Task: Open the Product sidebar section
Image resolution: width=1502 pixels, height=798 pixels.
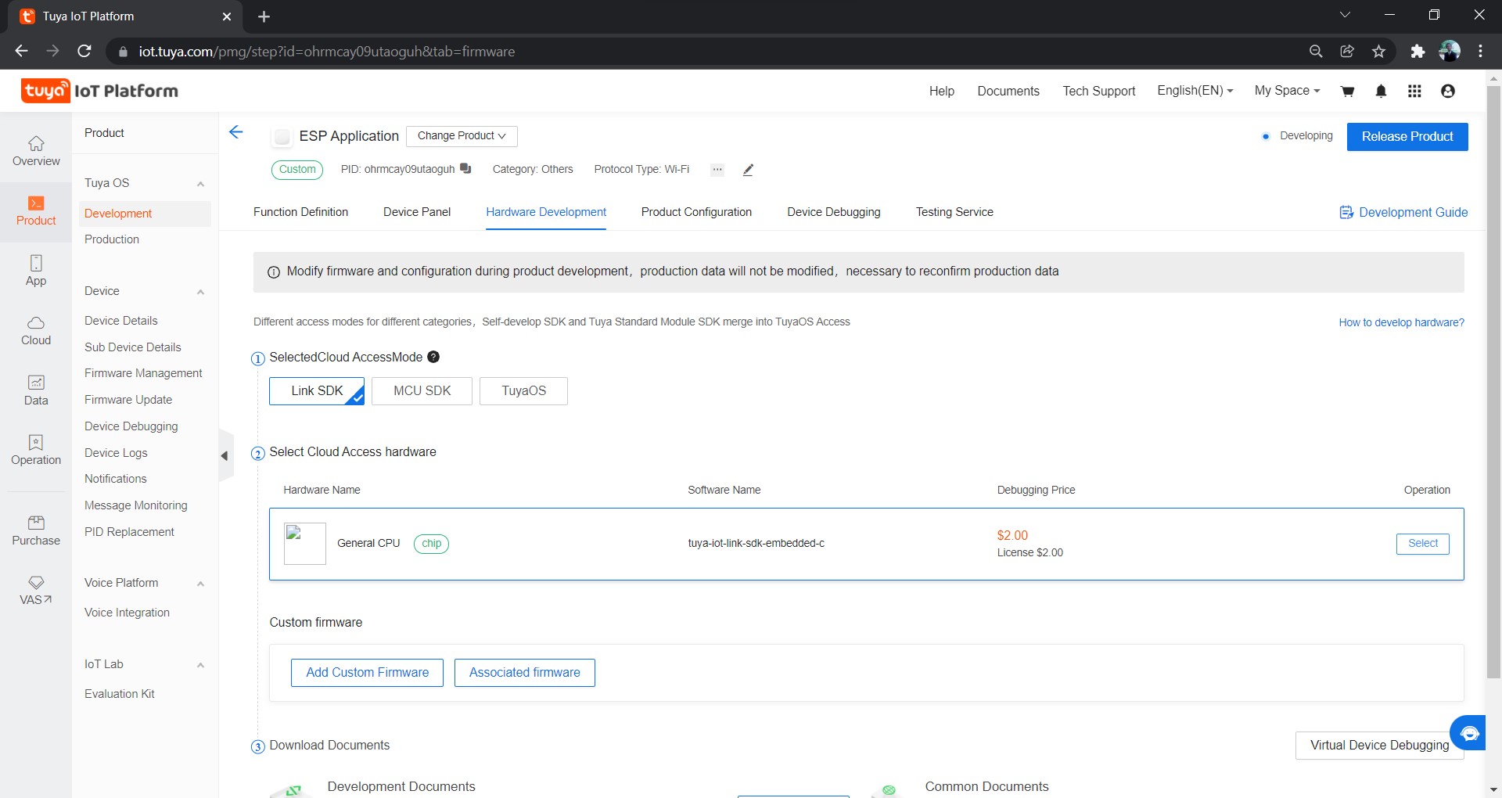Action: [36, 211]
